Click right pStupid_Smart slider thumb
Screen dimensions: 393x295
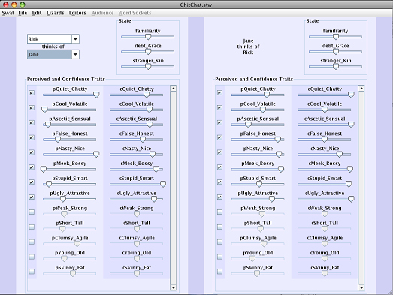pos(259,184)
